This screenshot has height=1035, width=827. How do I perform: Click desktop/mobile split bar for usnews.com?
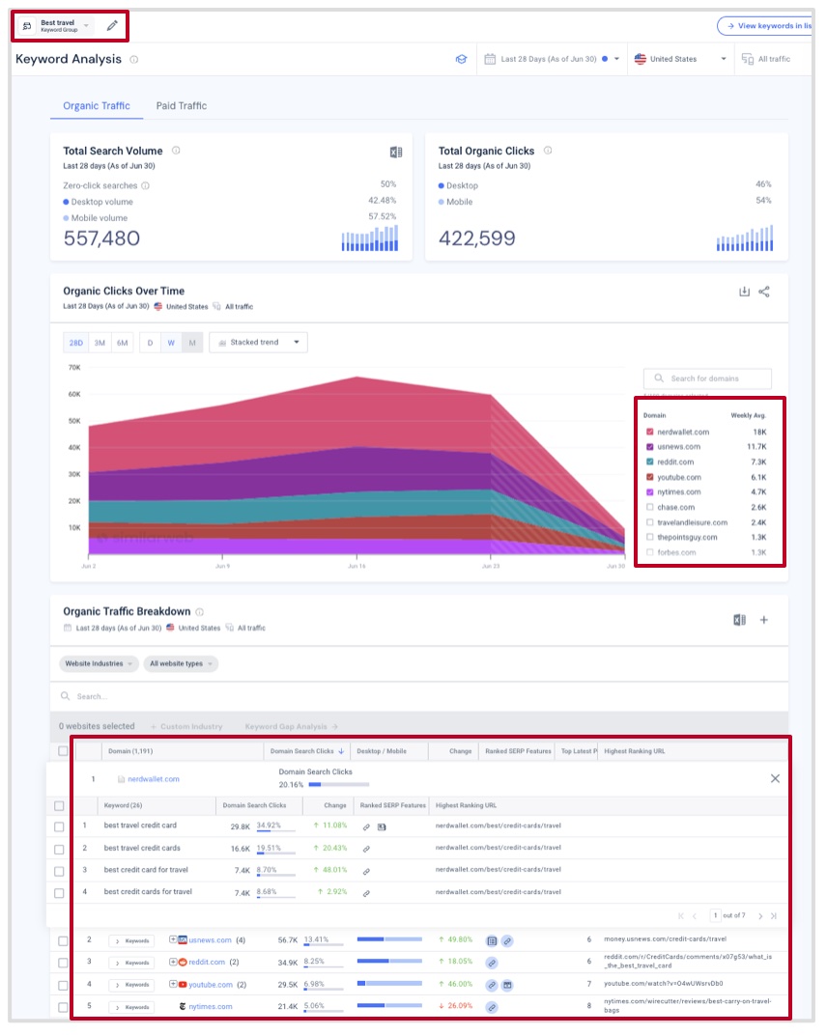[x=389, y=939]
